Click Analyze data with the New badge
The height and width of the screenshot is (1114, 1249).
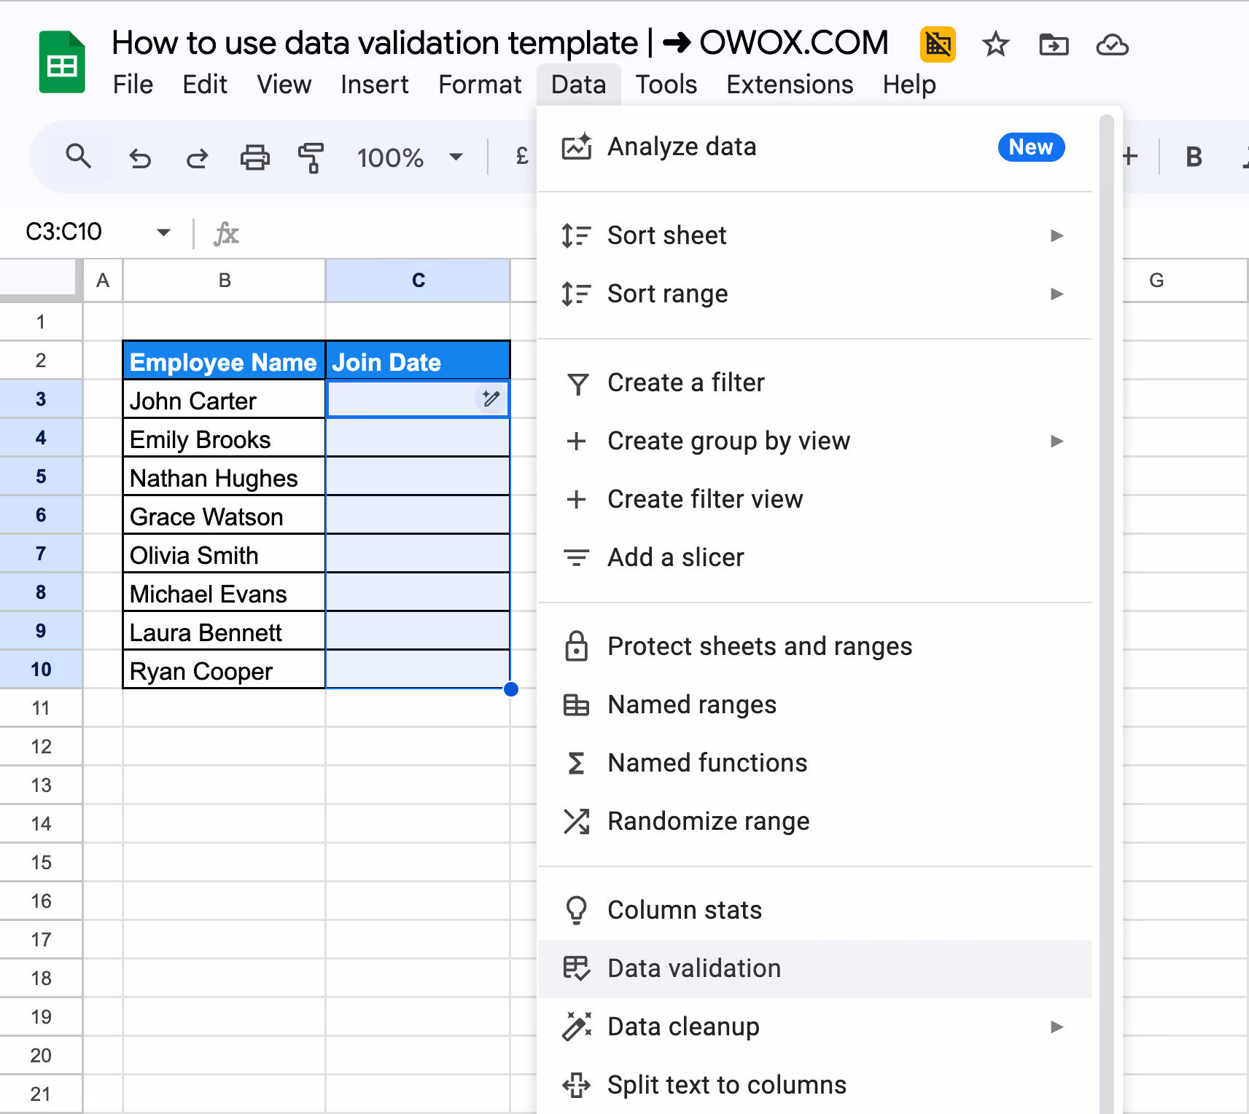pos(681,146)
